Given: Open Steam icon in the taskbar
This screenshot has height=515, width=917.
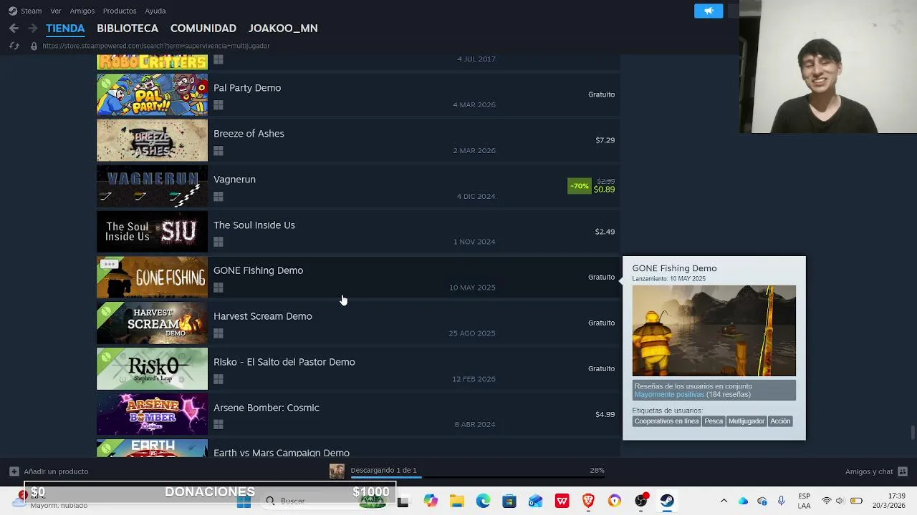Looking at the screenshot, I should [x=667, y=501].
